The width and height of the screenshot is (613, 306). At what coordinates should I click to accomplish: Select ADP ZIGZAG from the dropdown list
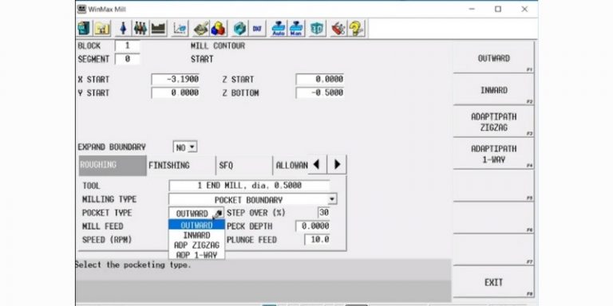(196, 245)
